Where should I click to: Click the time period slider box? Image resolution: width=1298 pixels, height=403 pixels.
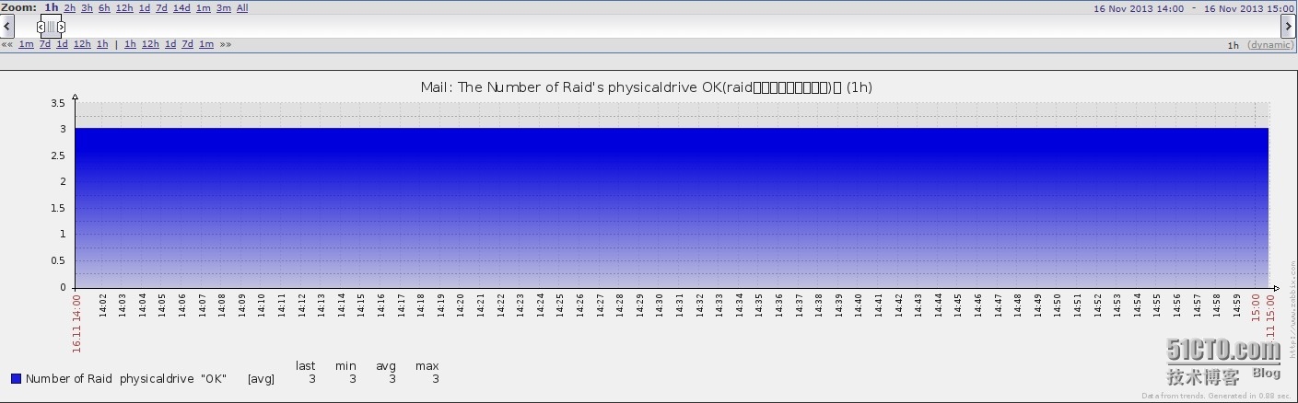pos(51,27)
